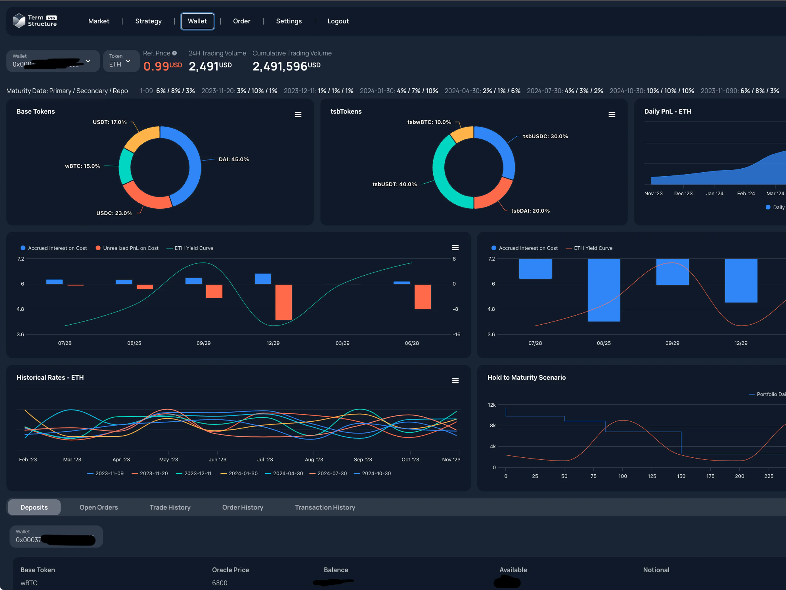Open the Order History tab
The width and height of the screenshot is (786, 590).
(x=243, y=507)
